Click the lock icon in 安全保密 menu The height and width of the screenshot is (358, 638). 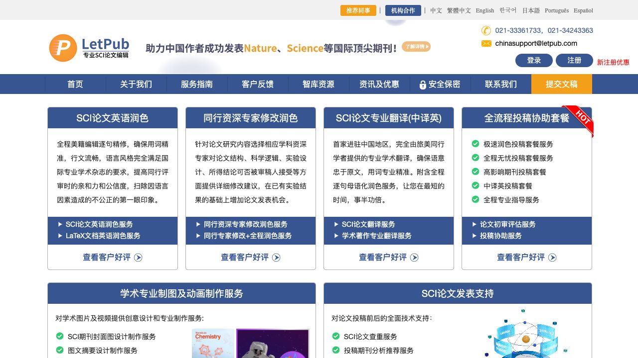[423, 85]
